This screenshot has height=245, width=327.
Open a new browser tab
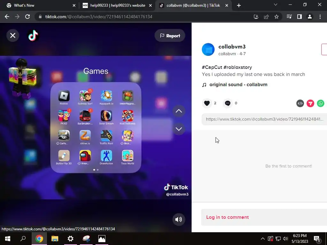click(239, 6)
